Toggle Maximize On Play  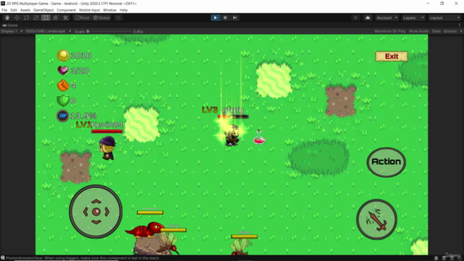point(390,31)
